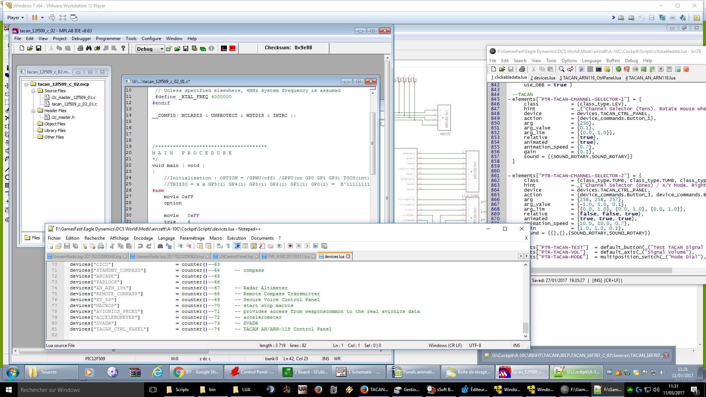706x397 pixels.
Task: Click the MPLAB help question mark icon
Action: click(123, 48)
